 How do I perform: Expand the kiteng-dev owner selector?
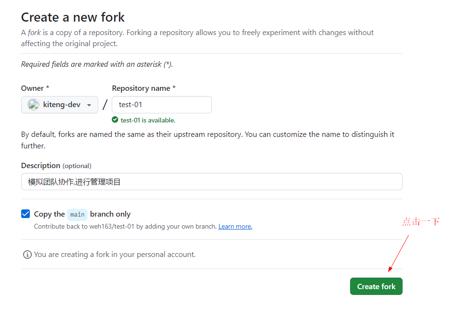(x=60, y=105)
